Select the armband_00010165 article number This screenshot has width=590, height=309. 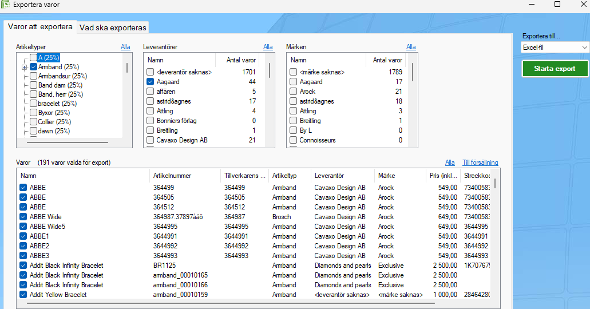(180, 275)
